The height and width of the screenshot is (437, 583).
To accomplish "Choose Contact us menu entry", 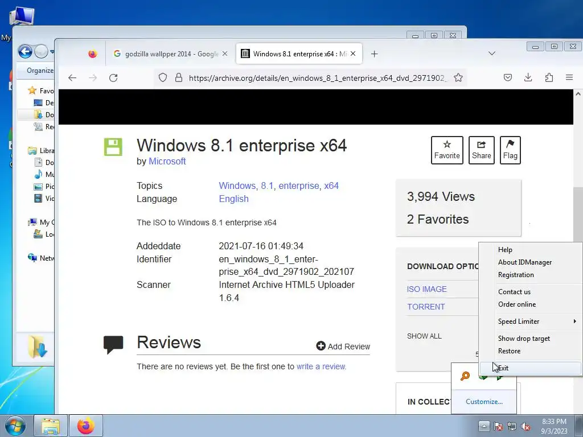I will click(x=531, y=292).
